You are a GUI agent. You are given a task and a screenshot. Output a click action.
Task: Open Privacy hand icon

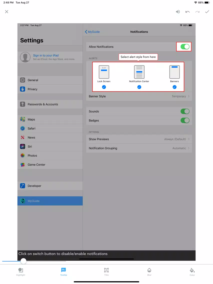coord(23,89)
